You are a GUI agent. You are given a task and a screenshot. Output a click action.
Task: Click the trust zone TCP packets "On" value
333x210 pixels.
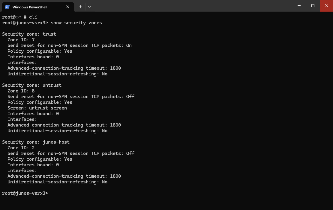click(x=129, y=45)
